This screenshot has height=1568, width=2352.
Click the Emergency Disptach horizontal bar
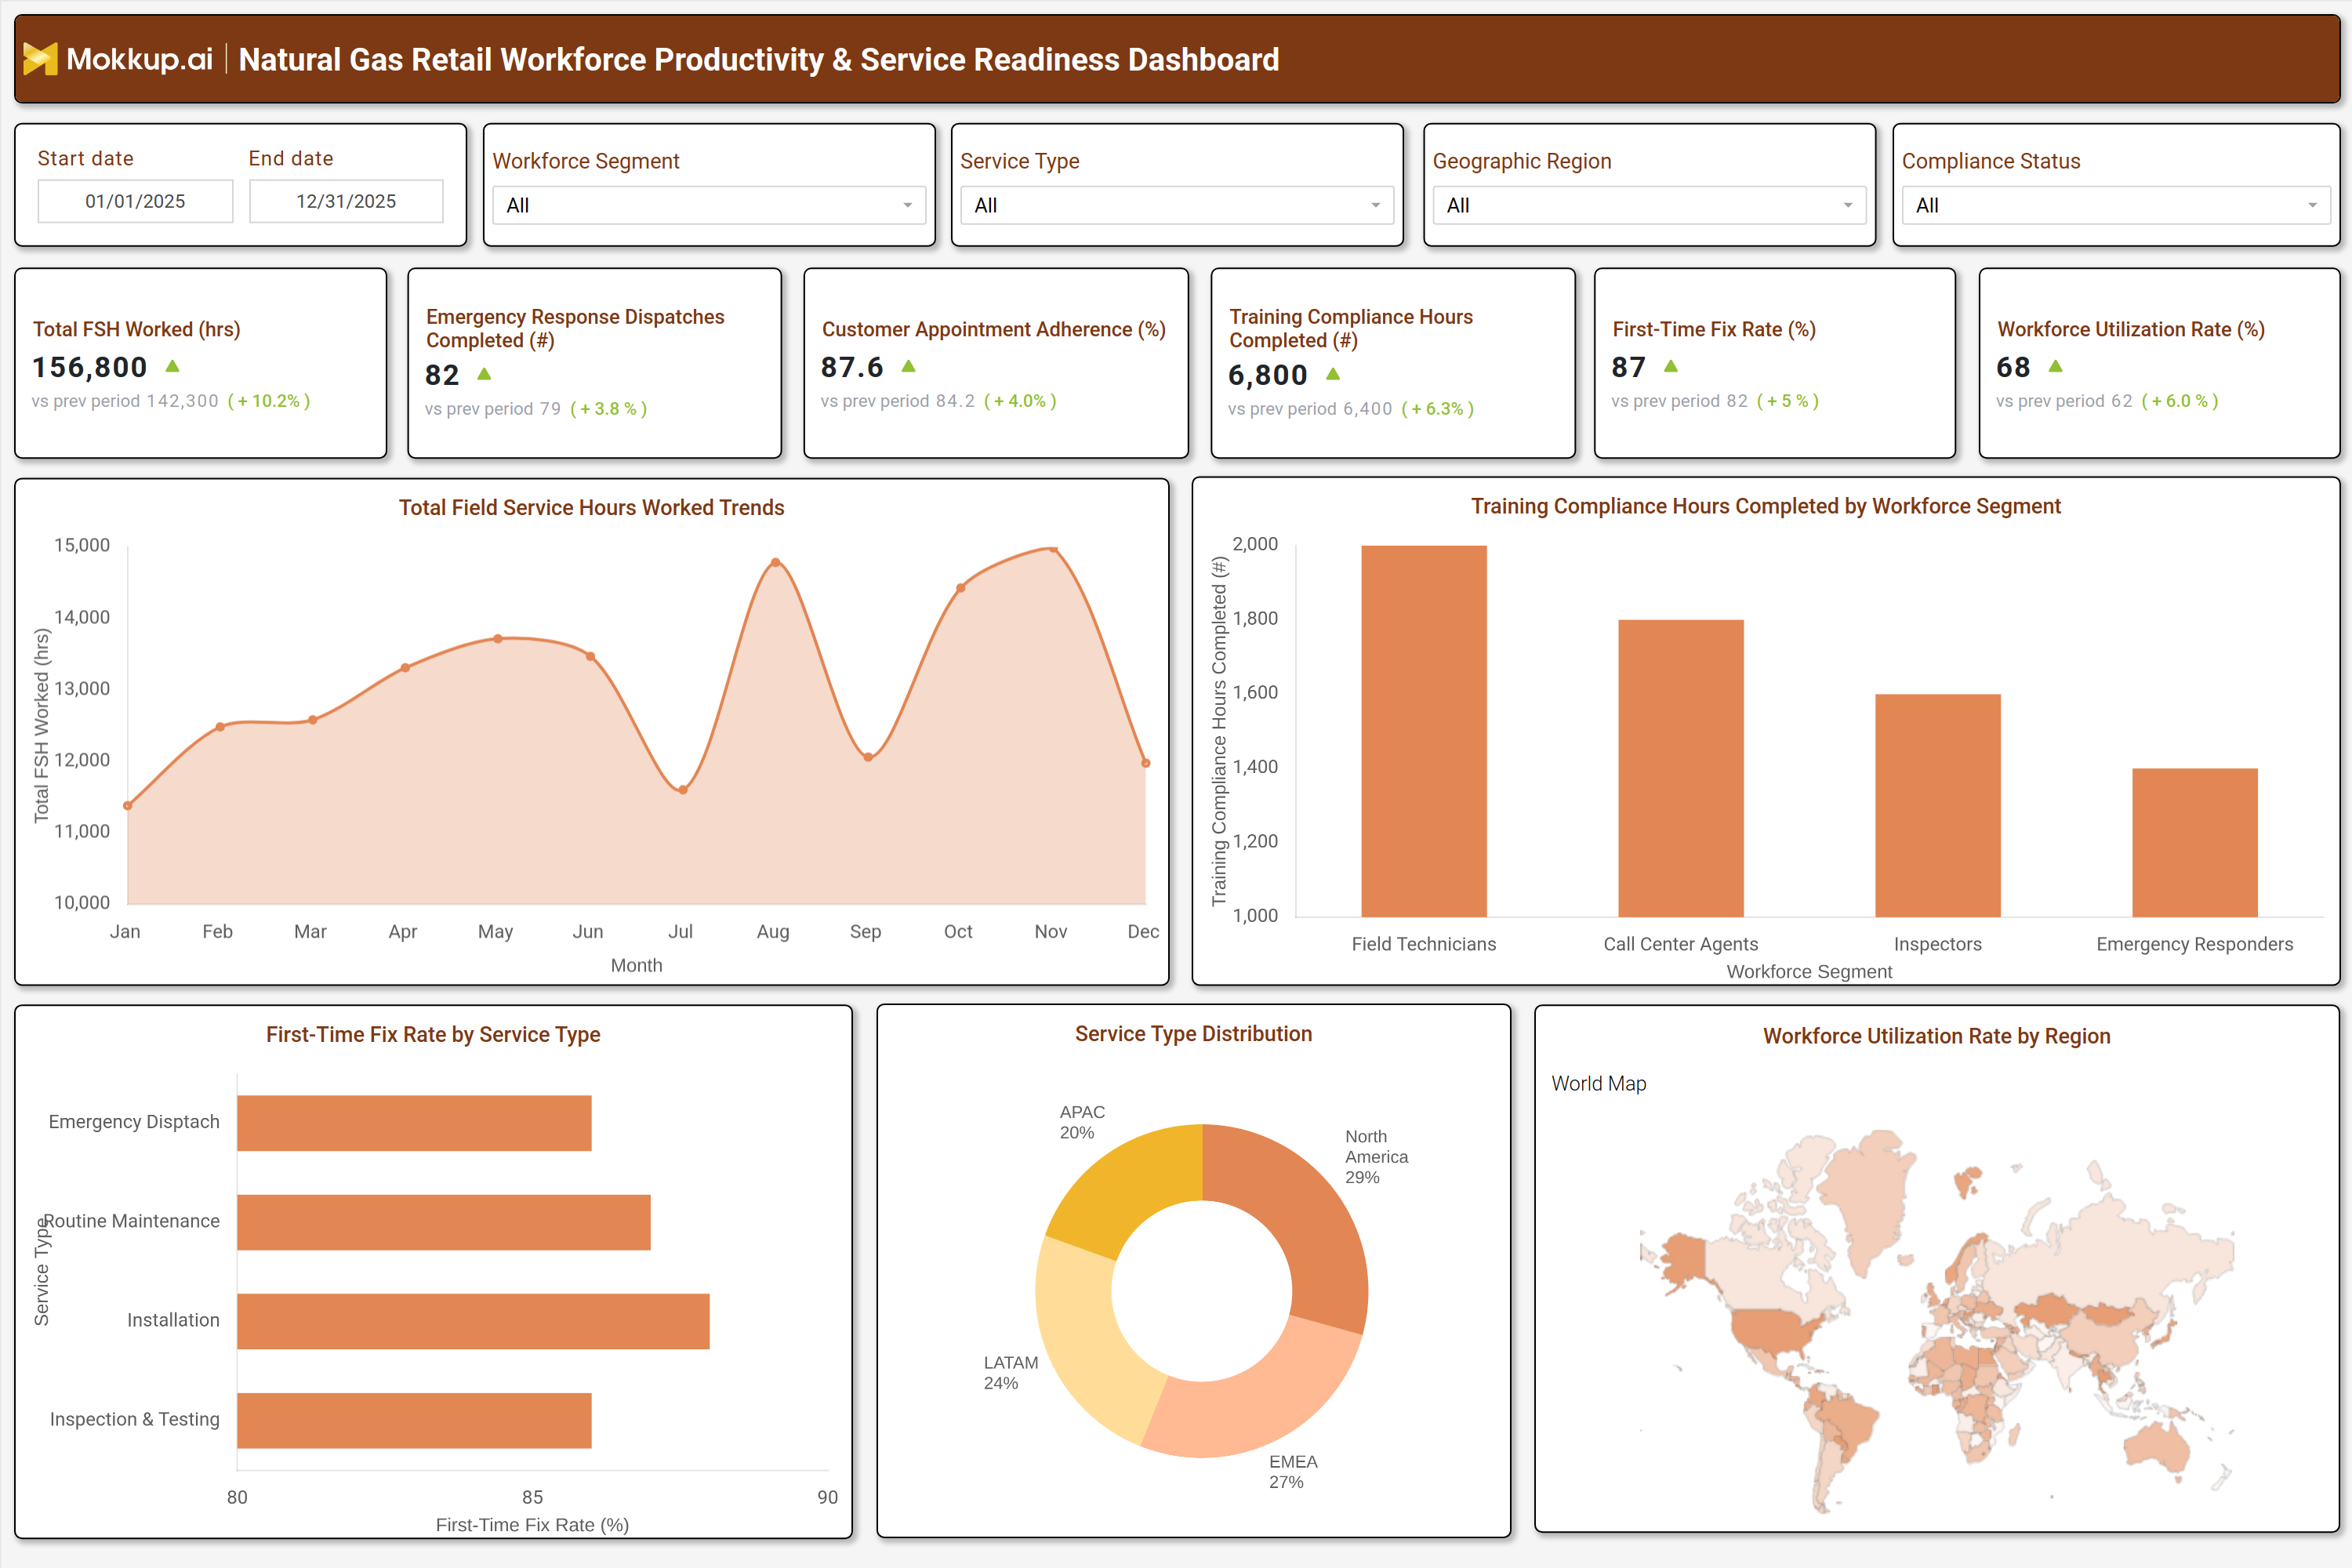click(x=414, y=1123)
